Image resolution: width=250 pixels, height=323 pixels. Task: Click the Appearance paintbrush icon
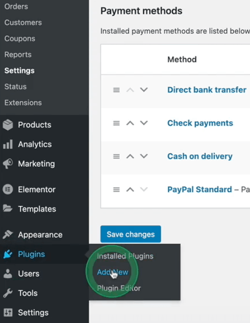point(8,235)
